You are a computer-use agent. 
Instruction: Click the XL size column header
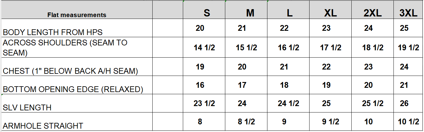[330, 13]
